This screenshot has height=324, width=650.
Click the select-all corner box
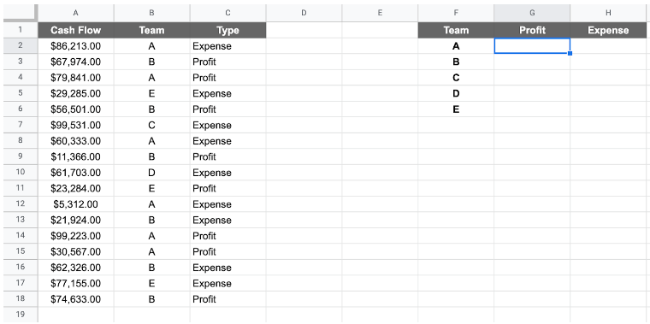click(x=21, y=13)
